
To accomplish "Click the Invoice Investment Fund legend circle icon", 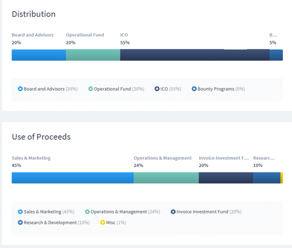I will point(173,212).
